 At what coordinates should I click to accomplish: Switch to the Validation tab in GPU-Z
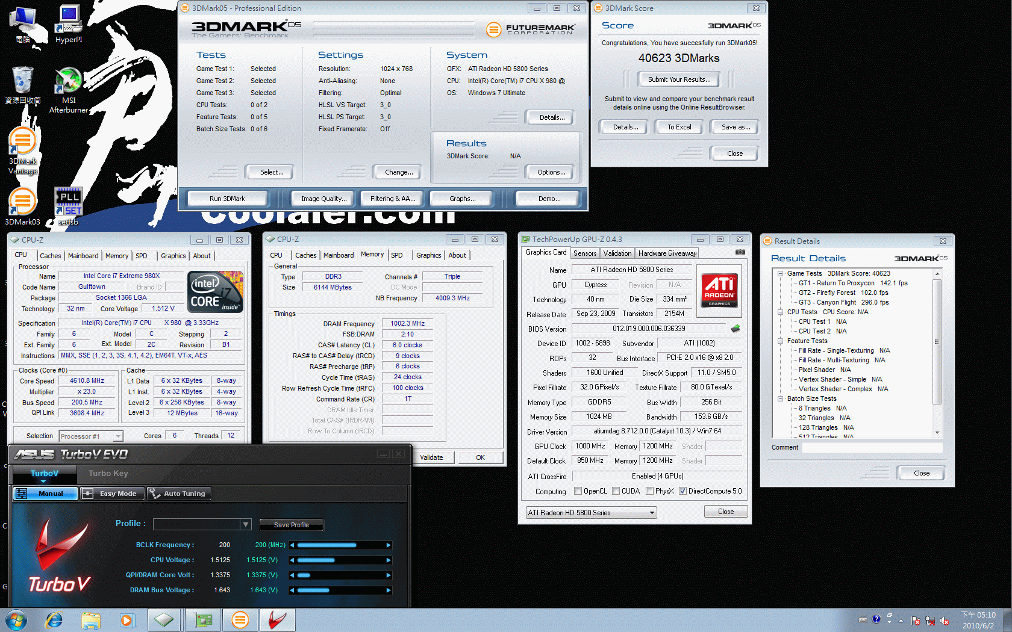pos(617,253)
